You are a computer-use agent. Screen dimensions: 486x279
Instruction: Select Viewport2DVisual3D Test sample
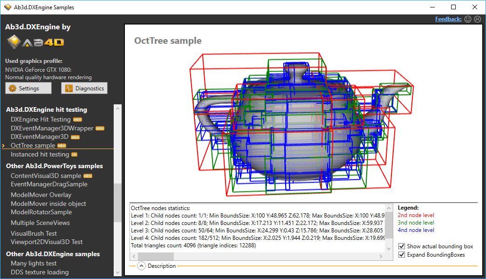pyautogui.click(x=47, y=242)
